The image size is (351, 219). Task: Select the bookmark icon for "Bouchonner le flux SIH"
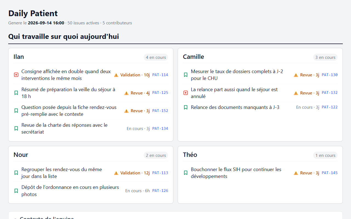pos(186,173)
